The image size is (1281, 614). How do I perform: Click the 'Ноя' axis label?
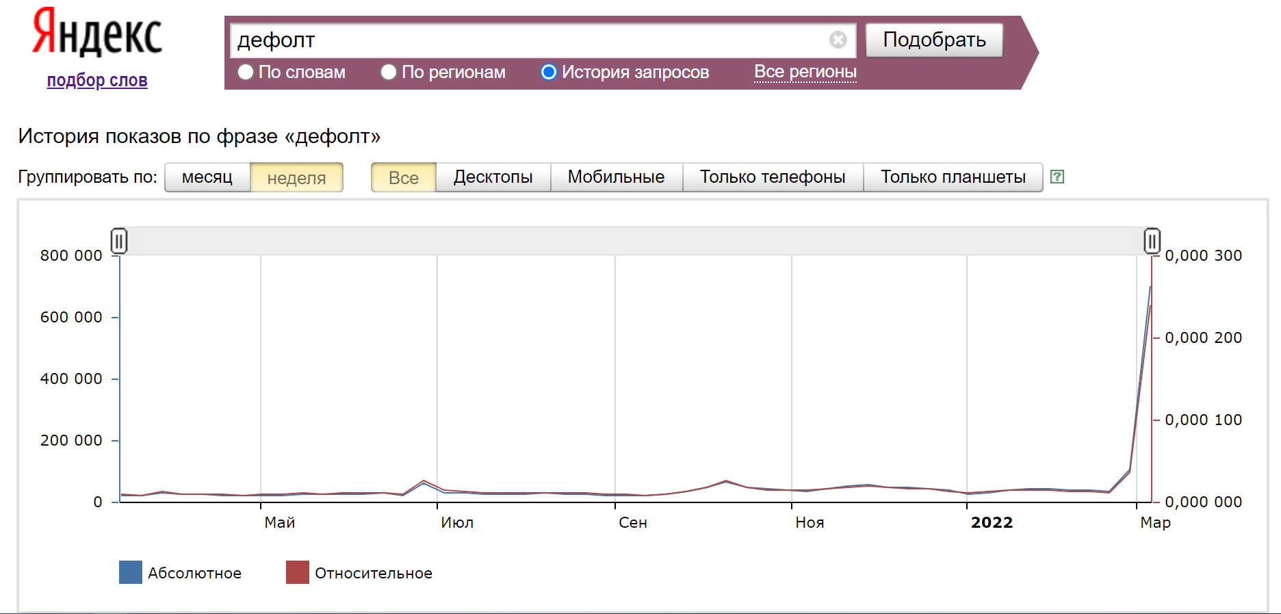click(x=810, y=522)
